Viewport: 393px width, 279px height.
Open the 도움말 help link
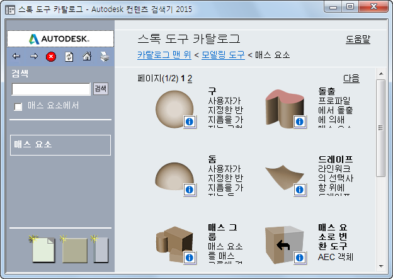(358, 39)
